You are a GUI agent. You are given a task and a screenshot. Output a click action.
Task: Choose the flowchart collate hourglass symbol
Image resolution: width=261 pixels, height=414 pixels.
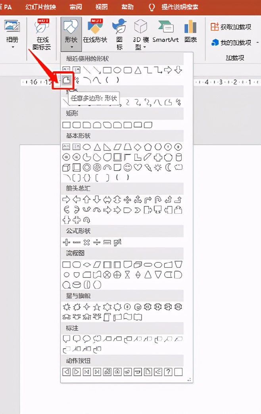pos(128,275)
